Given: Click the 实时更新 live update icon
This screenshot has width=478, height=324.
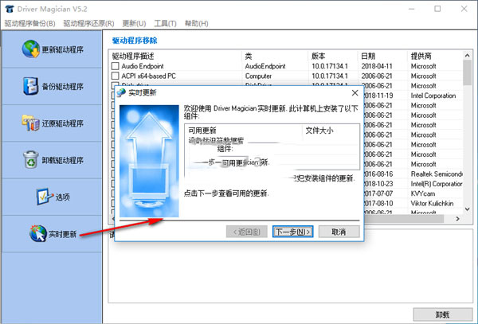Looking at the screenshot, I should (x=37, y=233).
